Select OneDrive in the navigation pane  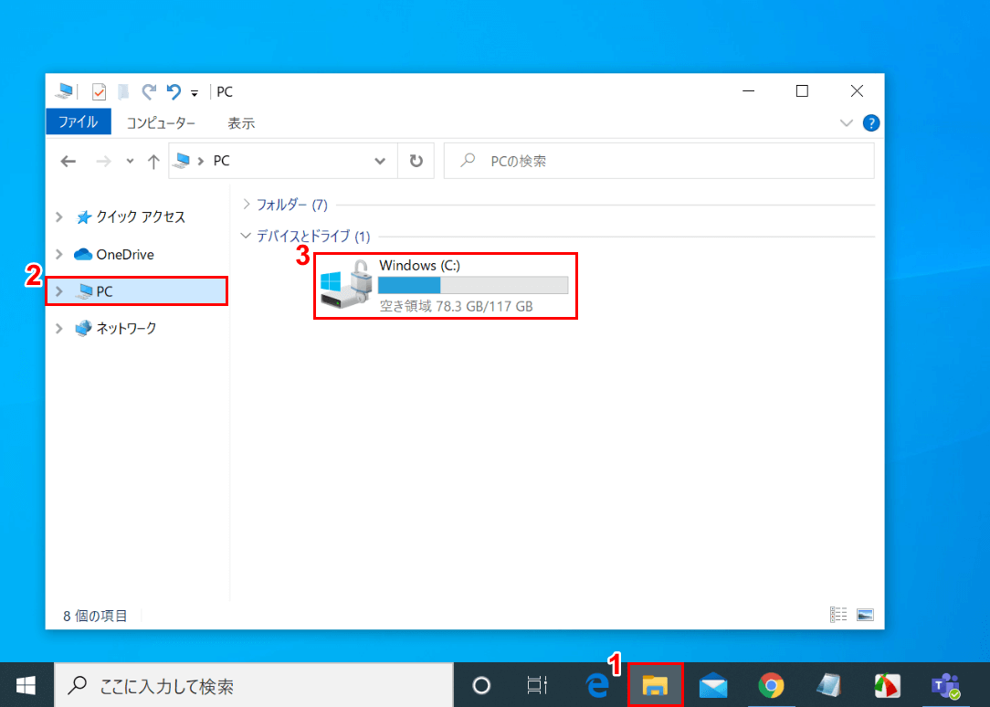click(124, 254)
